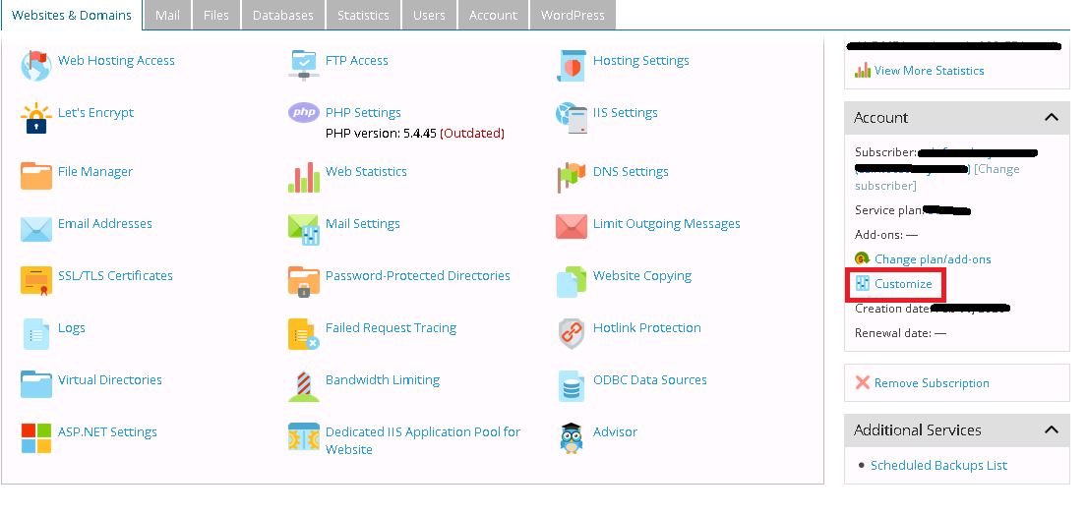
Task: Click the Customize link text
Action: [903, 283]
